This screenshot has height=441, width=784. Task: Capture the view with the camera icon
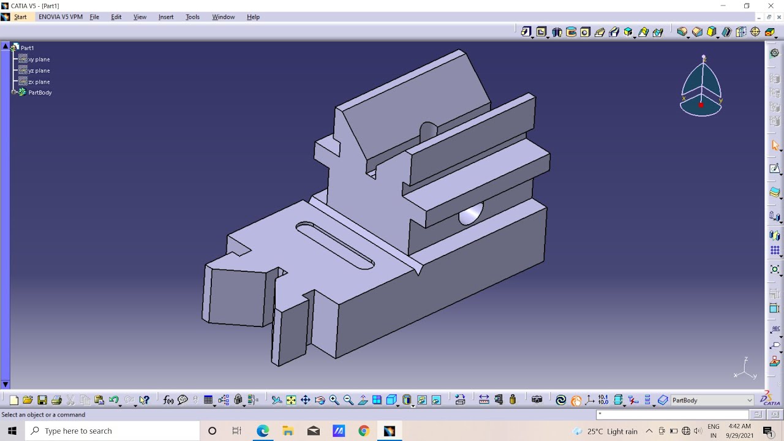pos(537,400)
